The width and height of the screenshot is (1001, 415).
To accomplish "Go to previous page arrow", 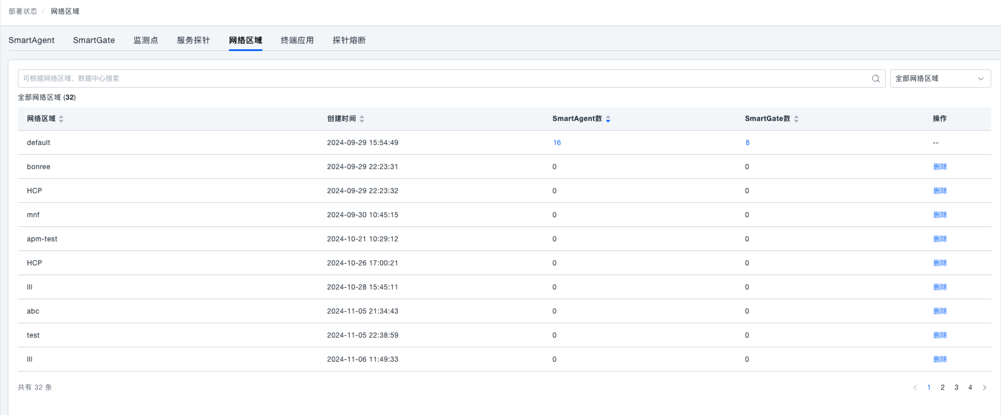I will [915, 387].
